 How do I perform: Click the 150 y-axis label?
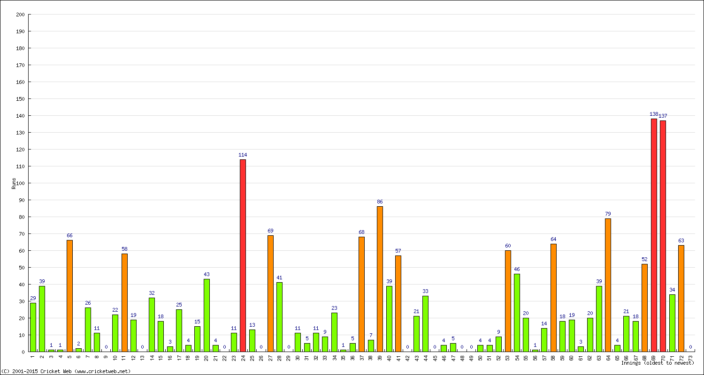click(x=20, y=99)
